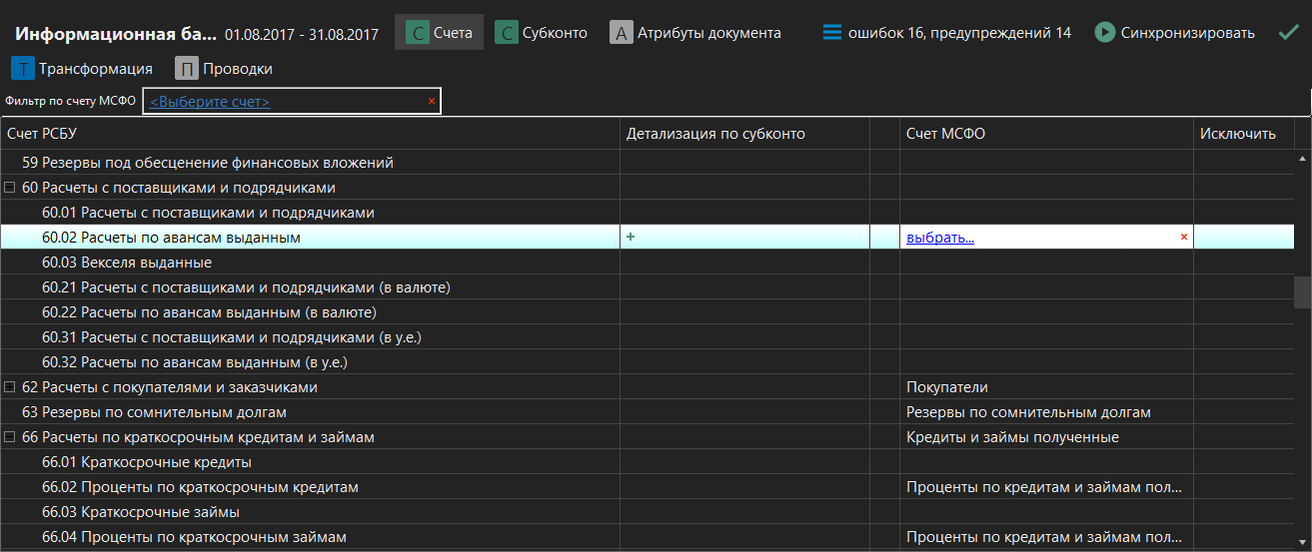Select row 60.03 Векселя выданные

tap(126, 263)
